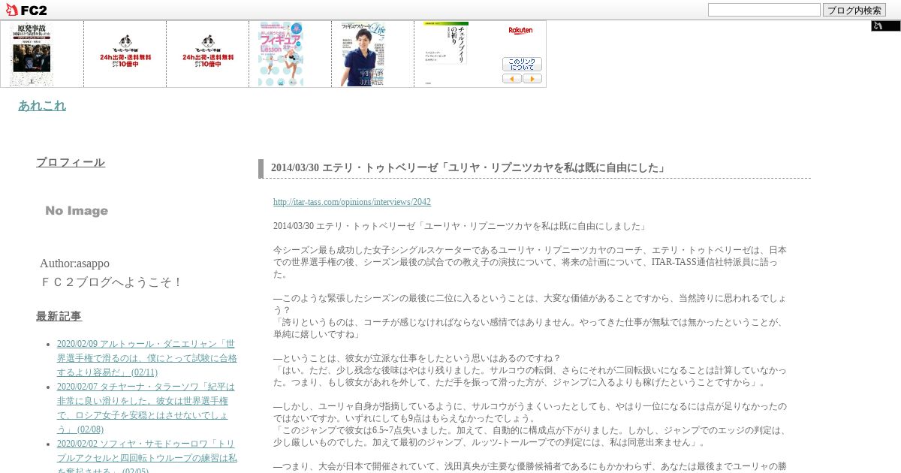Click the answer starting '「このジャンプで彼女は6.5~7点'

(529, 436)
